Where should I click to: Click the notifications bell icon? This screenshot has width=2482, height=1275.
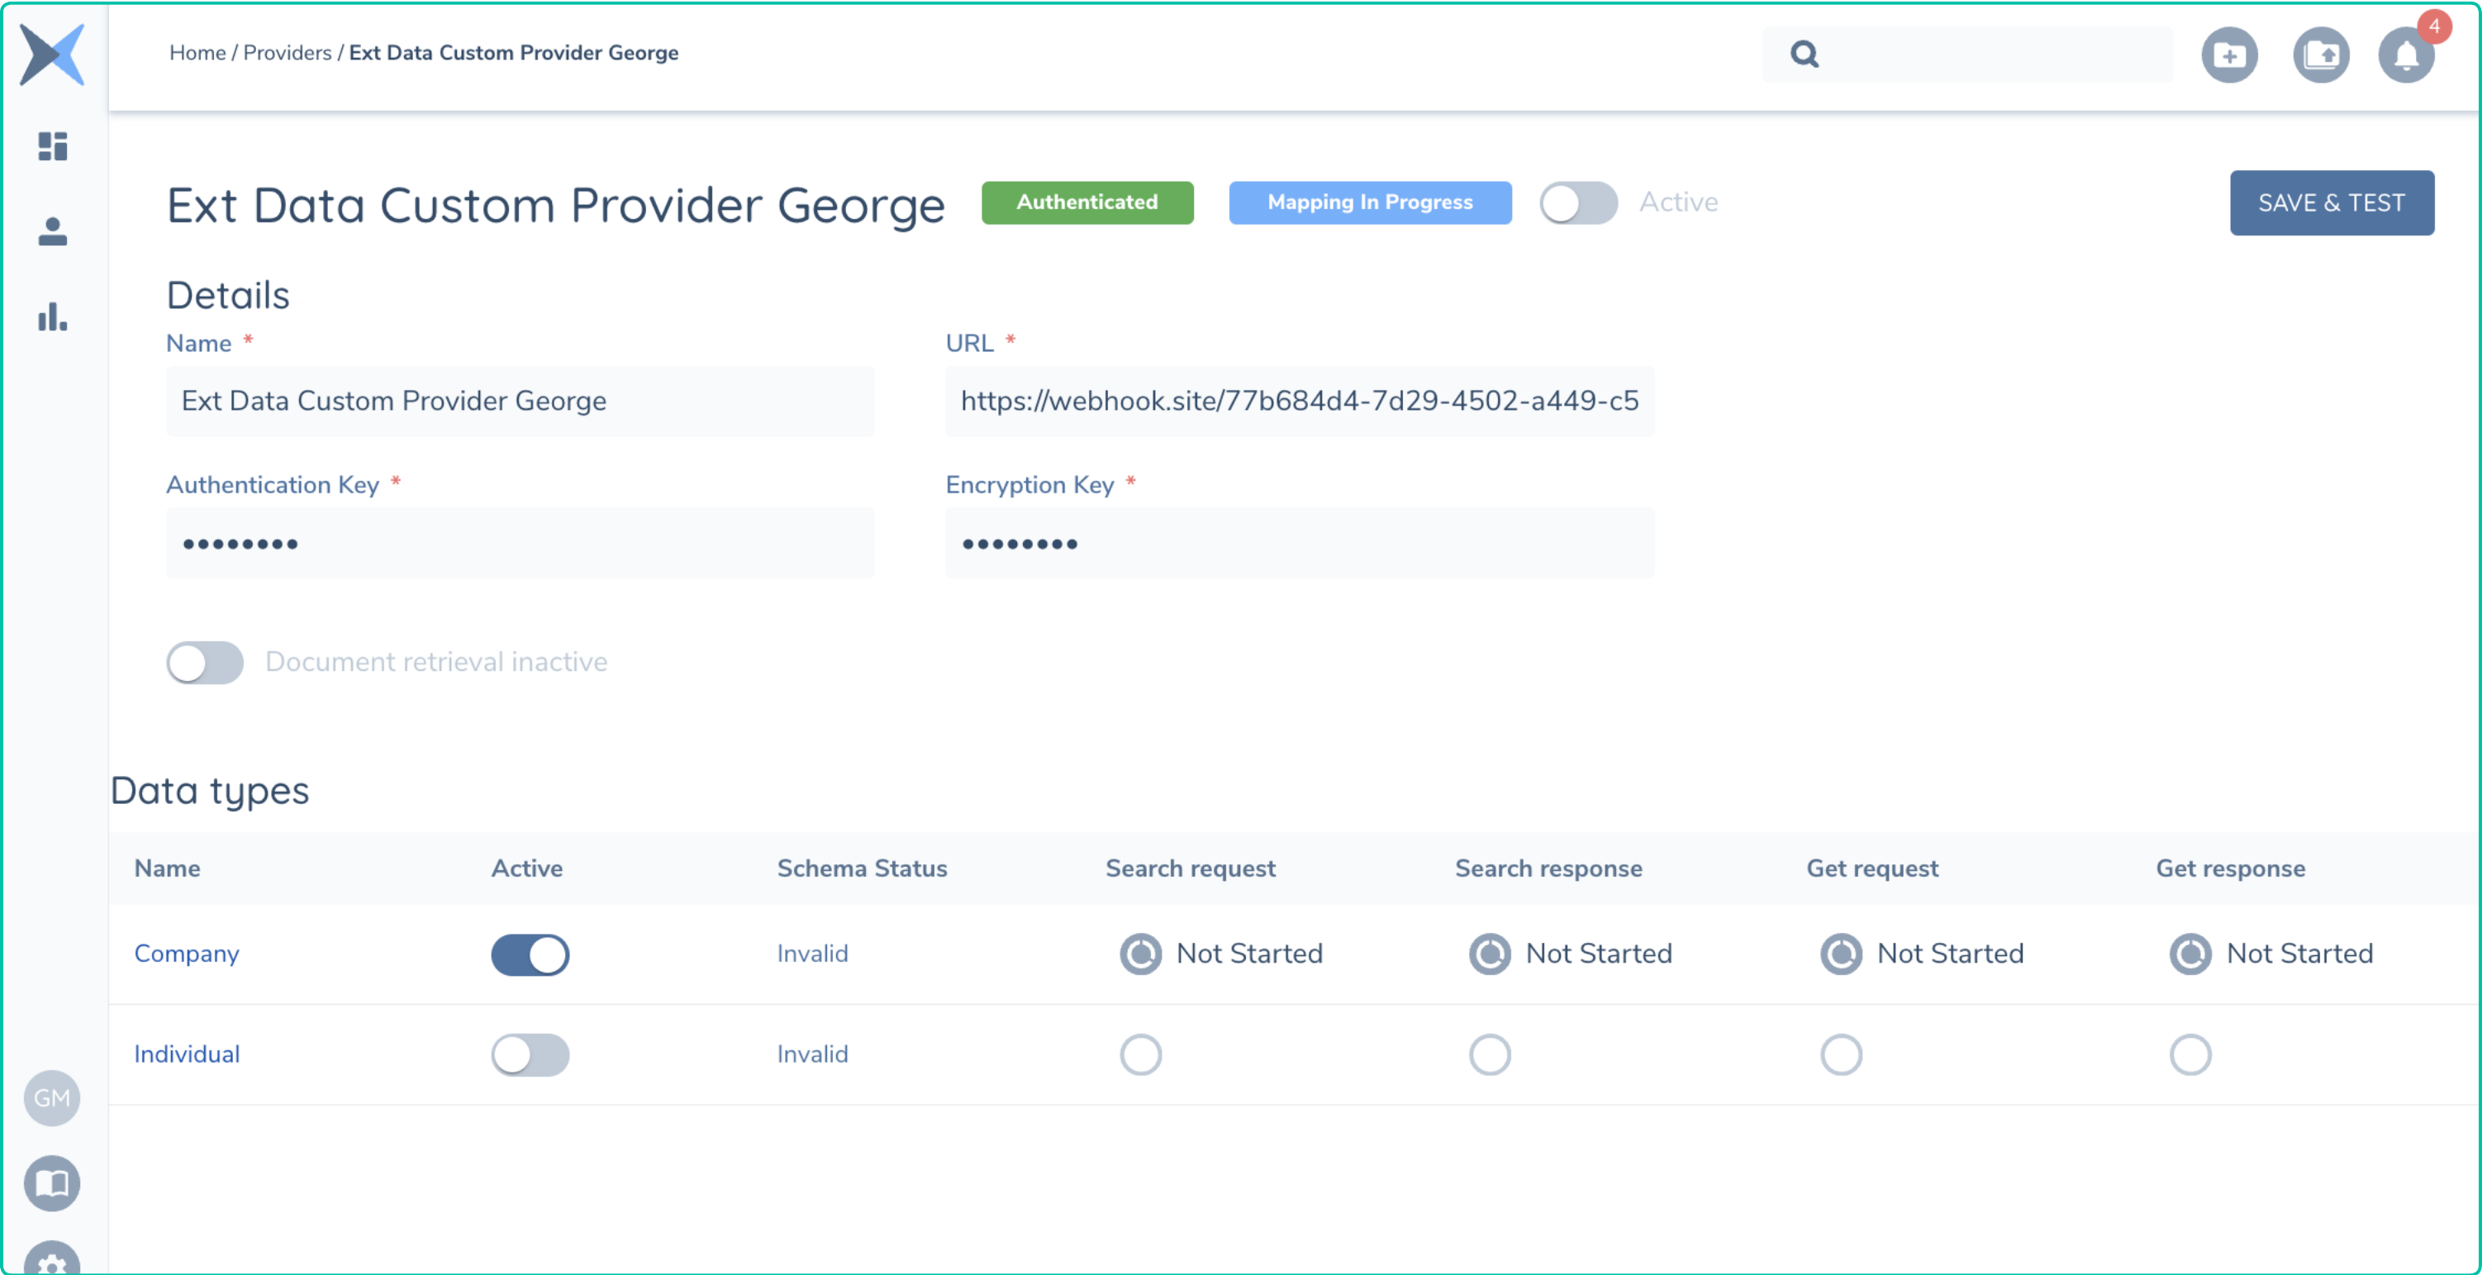tap(2405, 56)
